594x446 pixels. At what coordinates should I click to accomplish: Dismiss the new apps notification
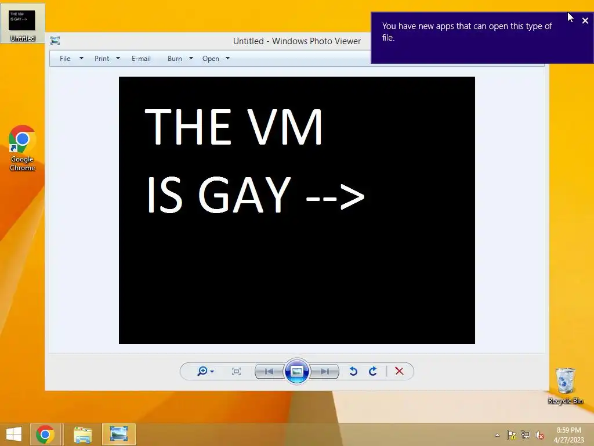585,21
